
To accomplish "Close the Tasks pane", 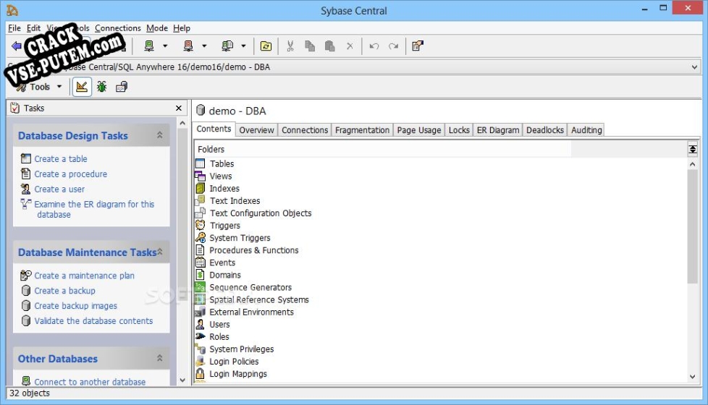I will click(178, 108).
